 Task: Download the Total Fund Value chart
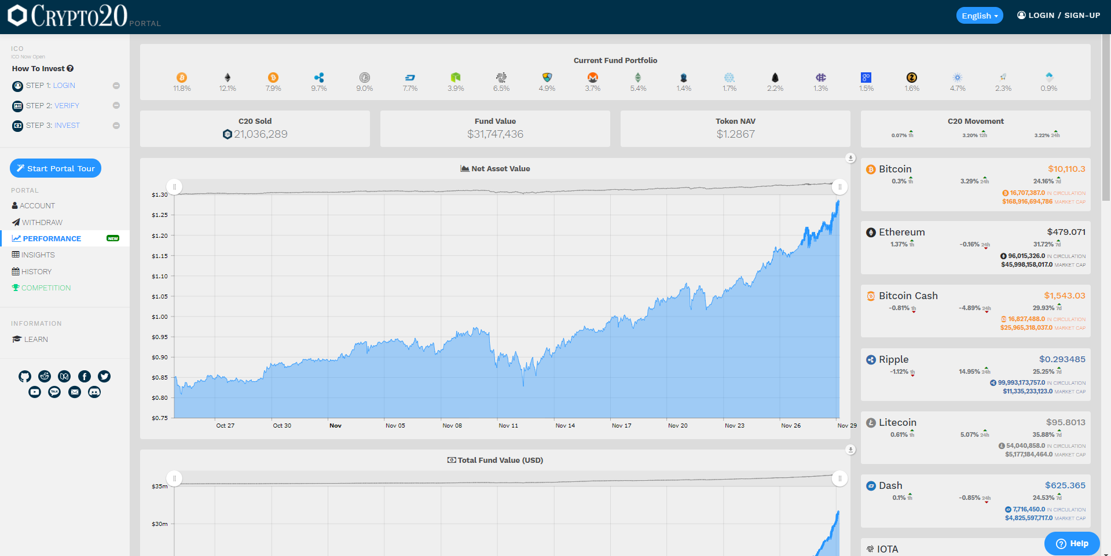pos(850,450)
